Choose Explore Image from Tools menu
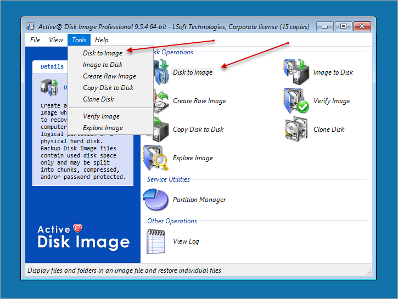 (110, 128)
